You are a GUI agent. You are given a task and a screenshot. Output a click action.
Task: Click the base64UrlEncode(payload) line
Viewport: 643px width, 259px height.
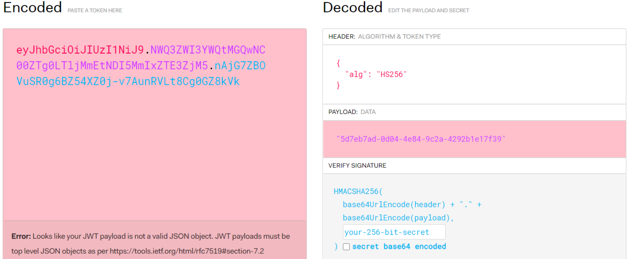pos(398,218)
